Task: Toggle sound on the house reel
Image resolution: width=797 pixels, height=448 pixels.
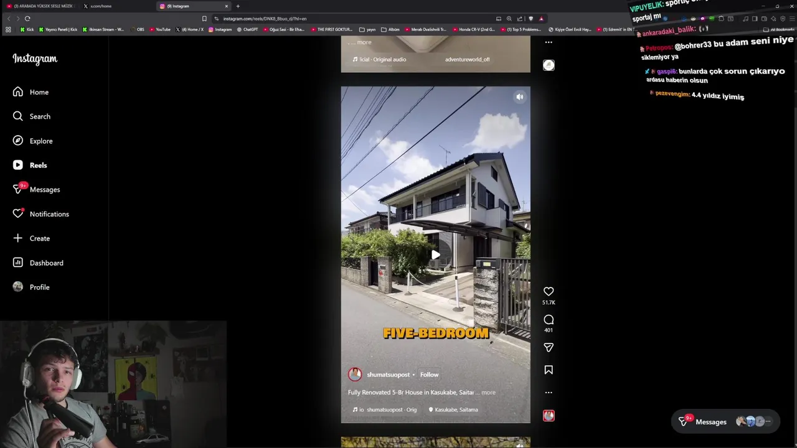Action: pyautogui.click(x=520, y=97)
